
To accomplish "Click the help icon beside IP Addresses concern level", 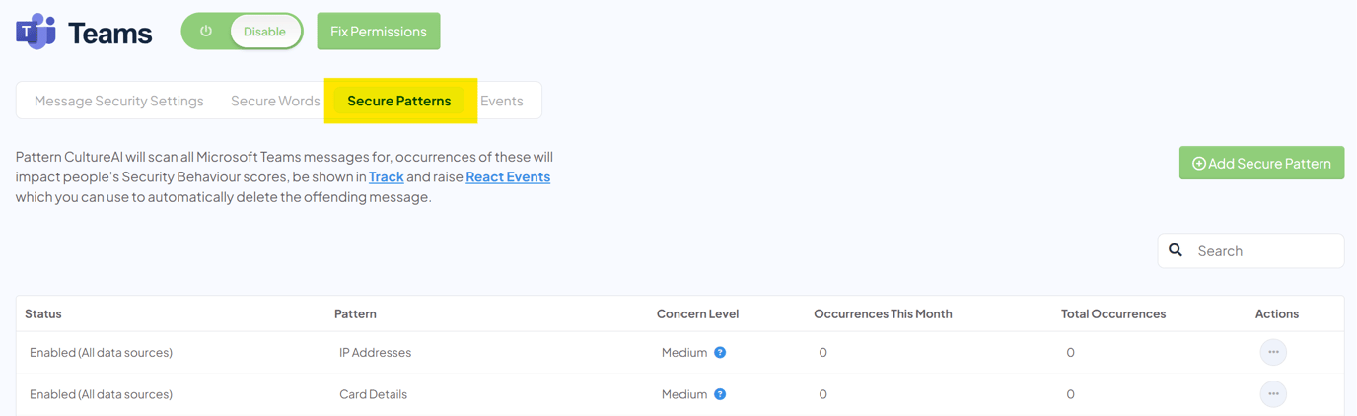I will [720, 353].
